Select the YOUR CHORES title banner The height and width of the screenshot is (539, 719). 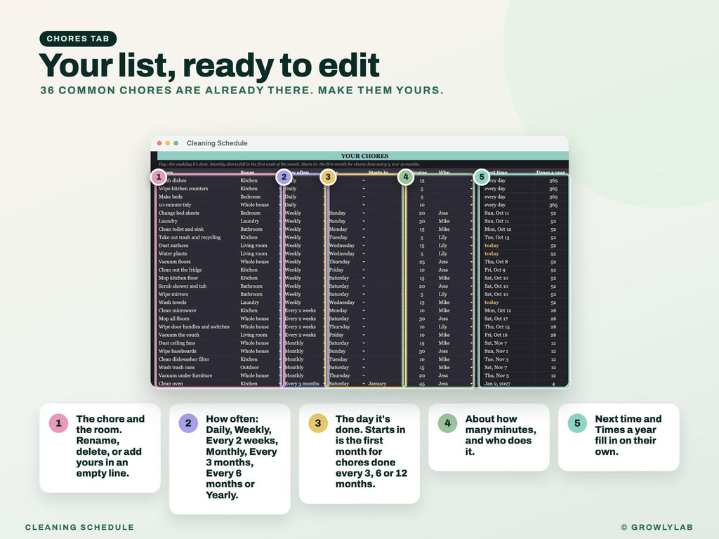coord(363,156)
